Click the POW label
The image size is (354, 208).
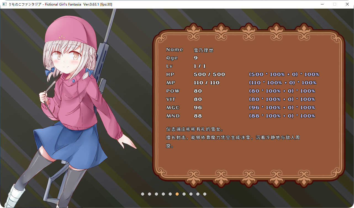click(173, 91)
